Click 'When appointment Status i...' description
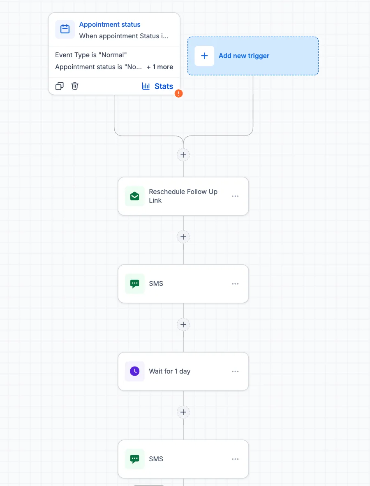This screenshot has height=486, width=370. pos(124,36)
